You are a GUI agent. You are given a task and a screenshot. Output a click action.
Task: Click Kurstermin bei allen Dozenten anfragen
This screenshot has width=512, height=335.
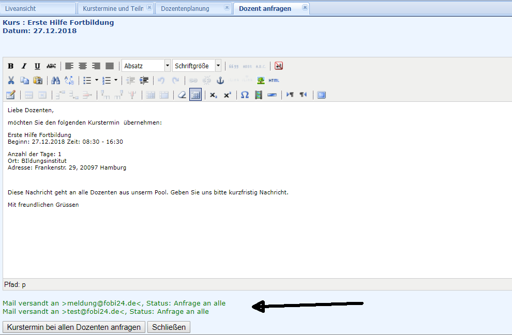click(x=74, y=327)
